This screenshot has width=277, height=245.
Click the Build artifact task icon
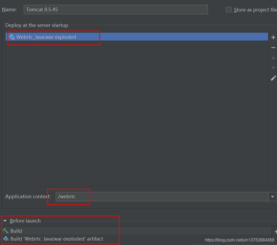(x=6, y=239)
